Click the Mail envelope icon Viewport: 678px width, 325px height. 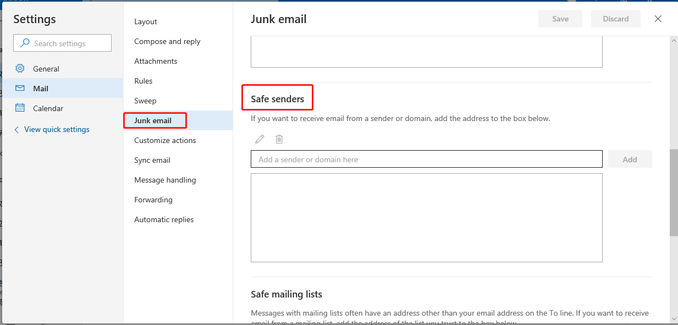click(20, 89)
